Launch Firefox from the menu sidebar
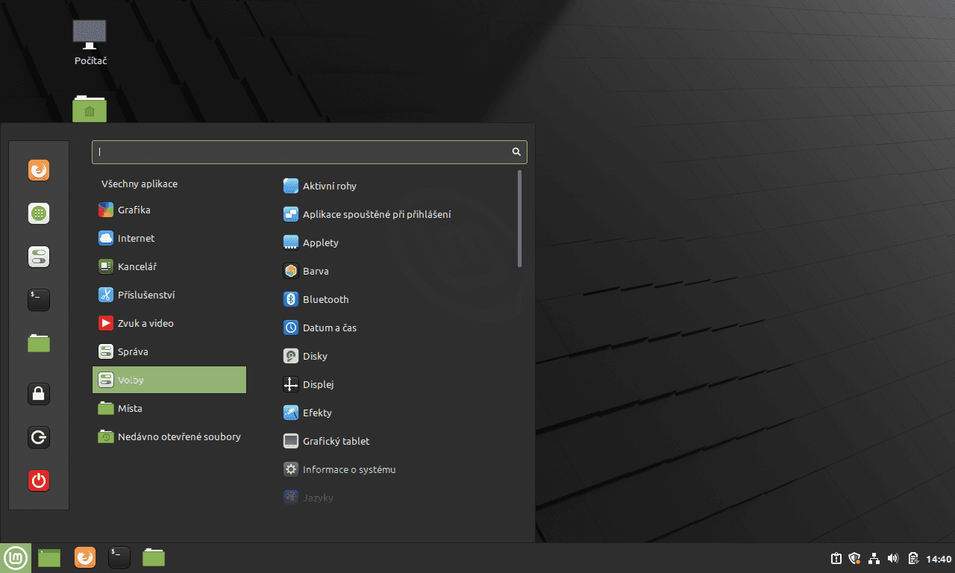Image resolution: width=955 pixels, height=573 pixels. coord(38,169)
